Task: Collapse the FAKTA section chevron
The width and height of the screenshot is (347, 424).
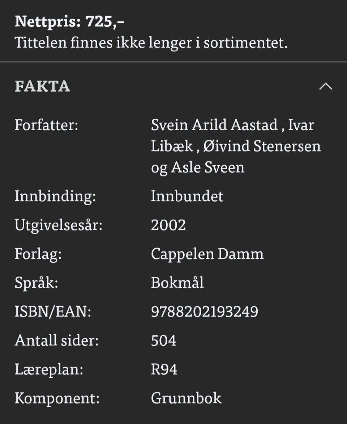Action: (x=326, y=86)
